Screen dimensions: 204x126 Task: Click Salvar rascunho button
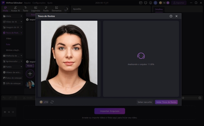[145, 102]
